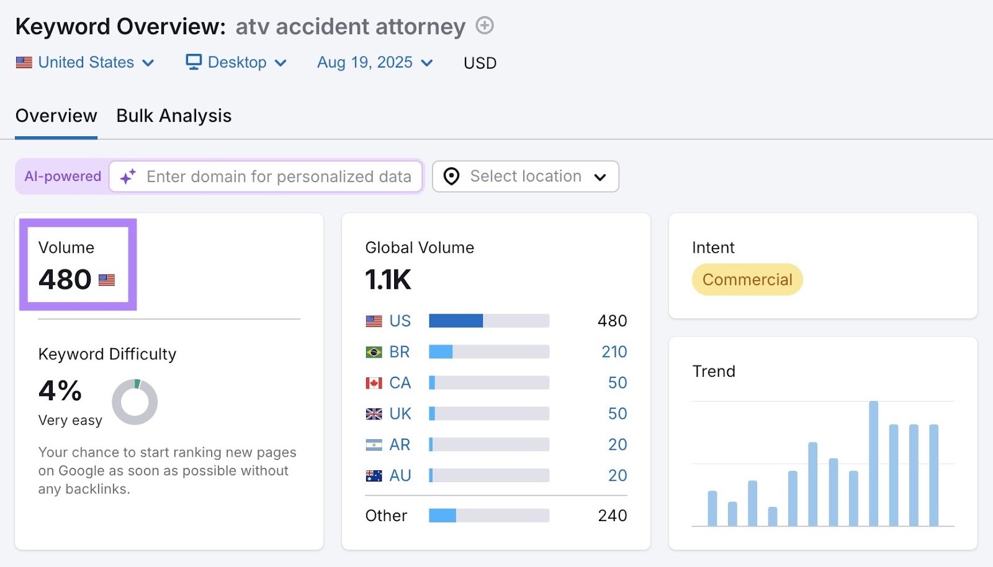Select the Overview tab
The image size is (993, 567).
click(56, 115)
